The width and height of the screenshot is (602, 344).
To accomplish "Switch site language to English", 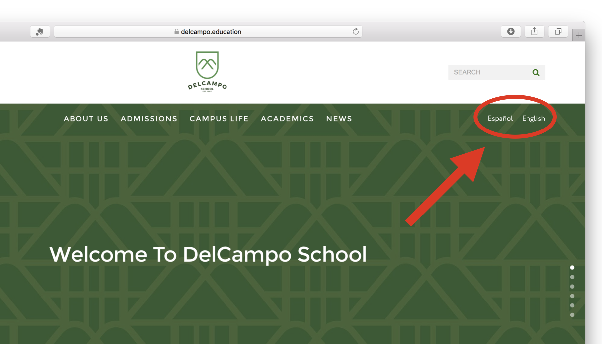I will coord(533,119).
